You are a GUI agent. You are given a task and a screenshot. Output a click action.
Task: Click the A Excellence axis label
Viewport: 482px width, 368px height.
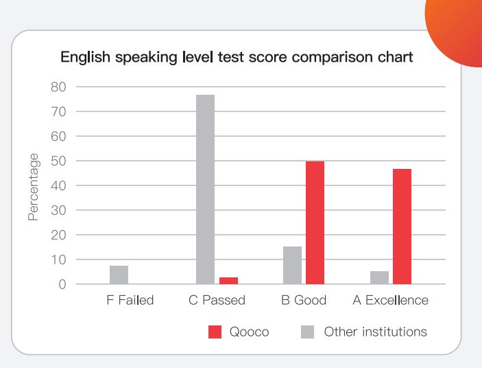click(x=390, y=301)
